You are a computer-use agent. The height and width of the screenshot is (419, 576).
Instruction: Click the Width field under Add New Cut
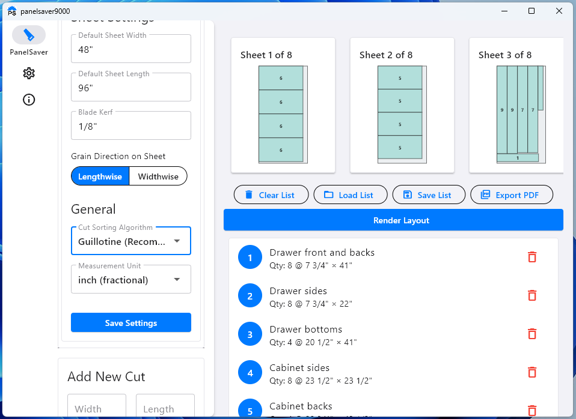point(97,406)
